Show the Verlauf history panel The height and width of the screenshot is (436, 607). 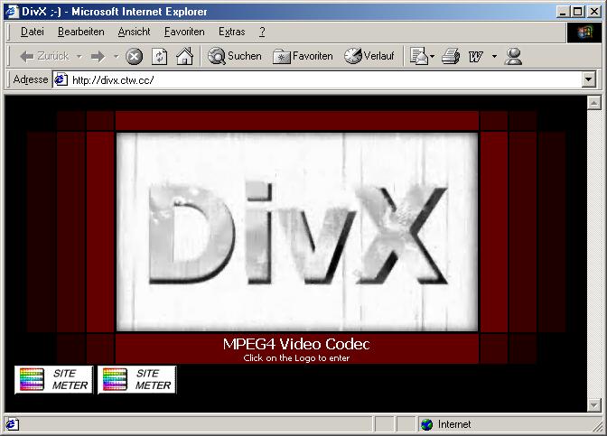369,56
